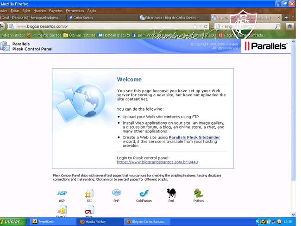
Task: Open the Ferramentas menu
Action: 75,11
